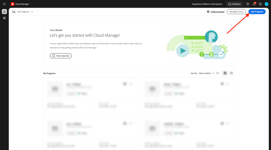Open the Getting Started link

click(218, 12)
